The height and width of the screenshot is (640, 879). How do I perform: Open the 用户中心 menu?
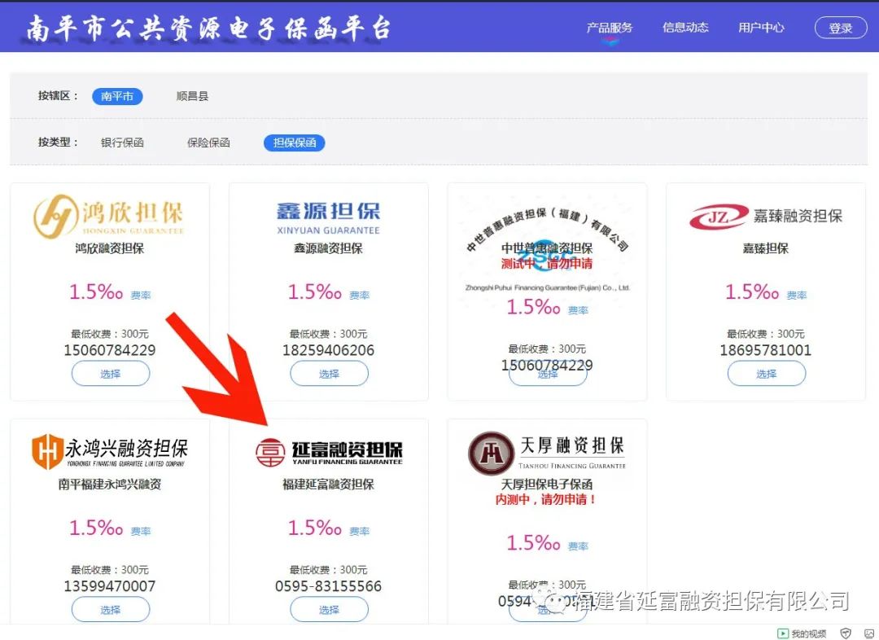coord(761,28)
